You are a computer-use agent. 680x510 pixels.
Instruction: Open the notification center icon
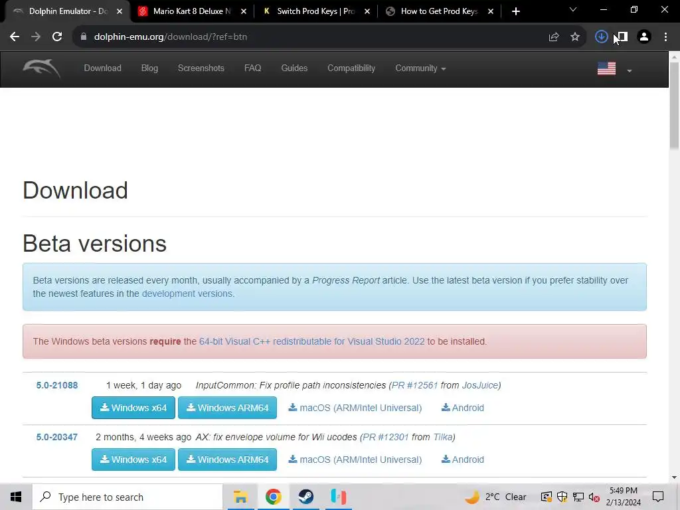coord(658,497)
